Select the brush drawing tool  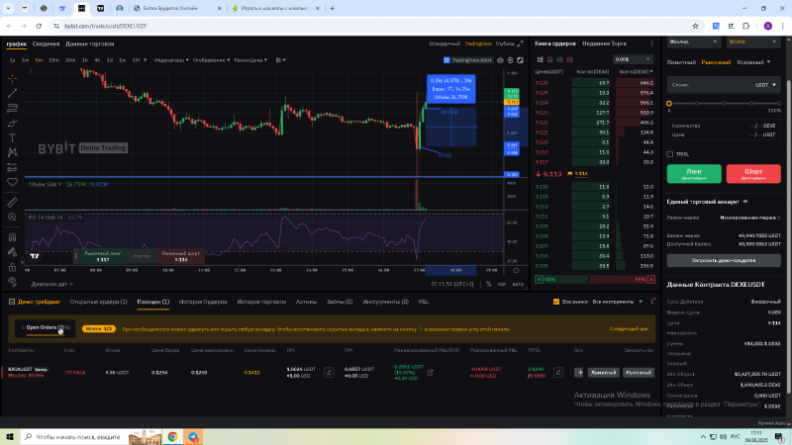(12, 123)
